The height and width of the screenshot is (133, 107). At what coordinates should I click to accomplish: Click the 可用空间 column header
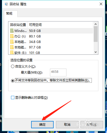[x=35, y=25]
